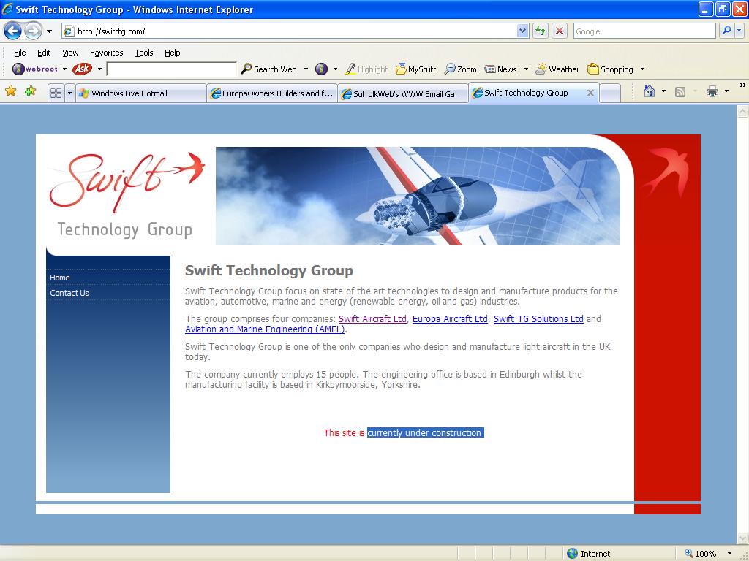Screen dimensions: 749x561
Task: Click the Weather toolbar button
Action: tap(557, 69)
